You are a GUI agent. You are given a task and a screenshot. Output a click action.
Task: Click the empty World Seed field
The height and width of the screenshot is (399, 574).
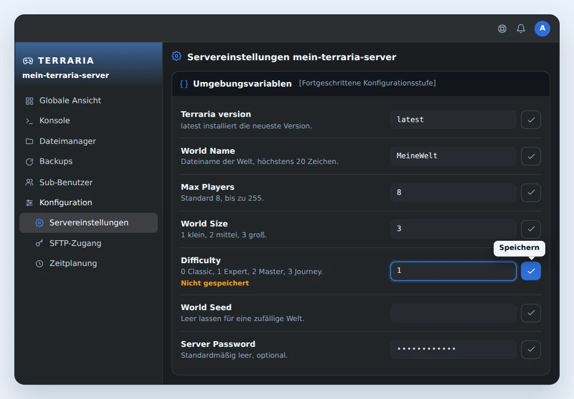pos(453,313)
